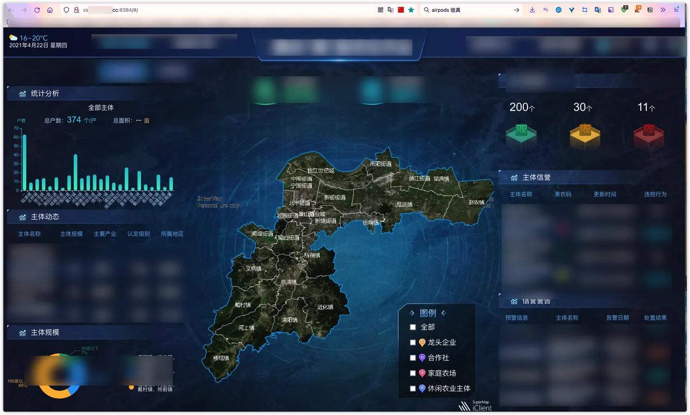The width and height of the screenshot is (690, 415).
Task: Open the Notion extension icon
Action: [650, 10]
